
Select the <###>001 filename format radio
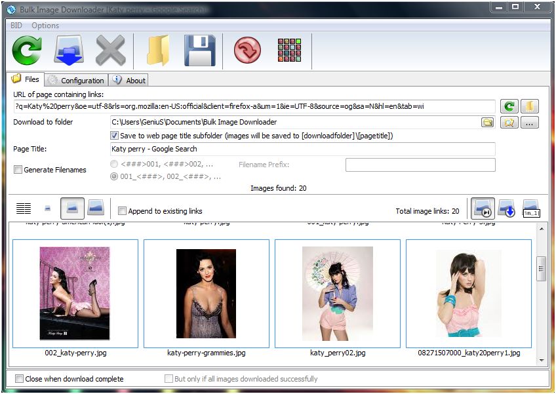(x=114, y=164)
